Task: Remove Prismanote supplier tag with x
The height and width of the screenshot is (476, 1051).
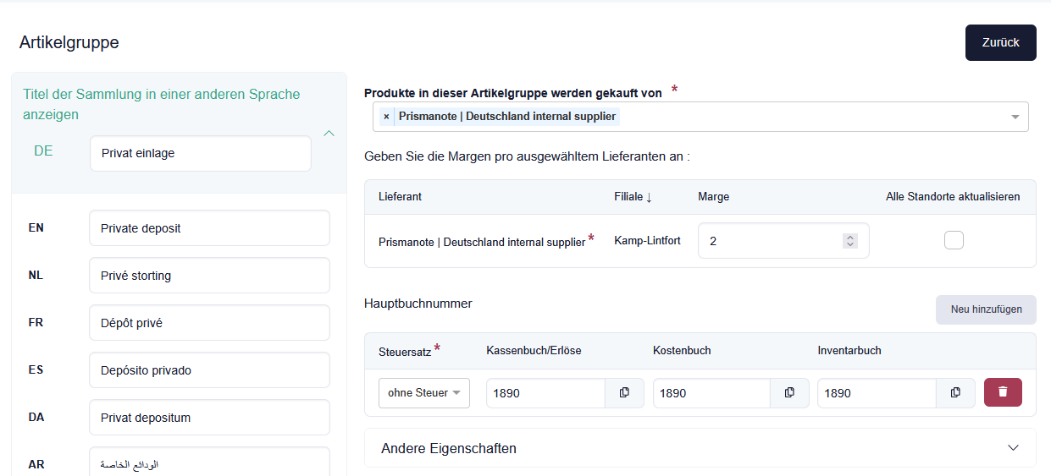Action: (387, 117)
